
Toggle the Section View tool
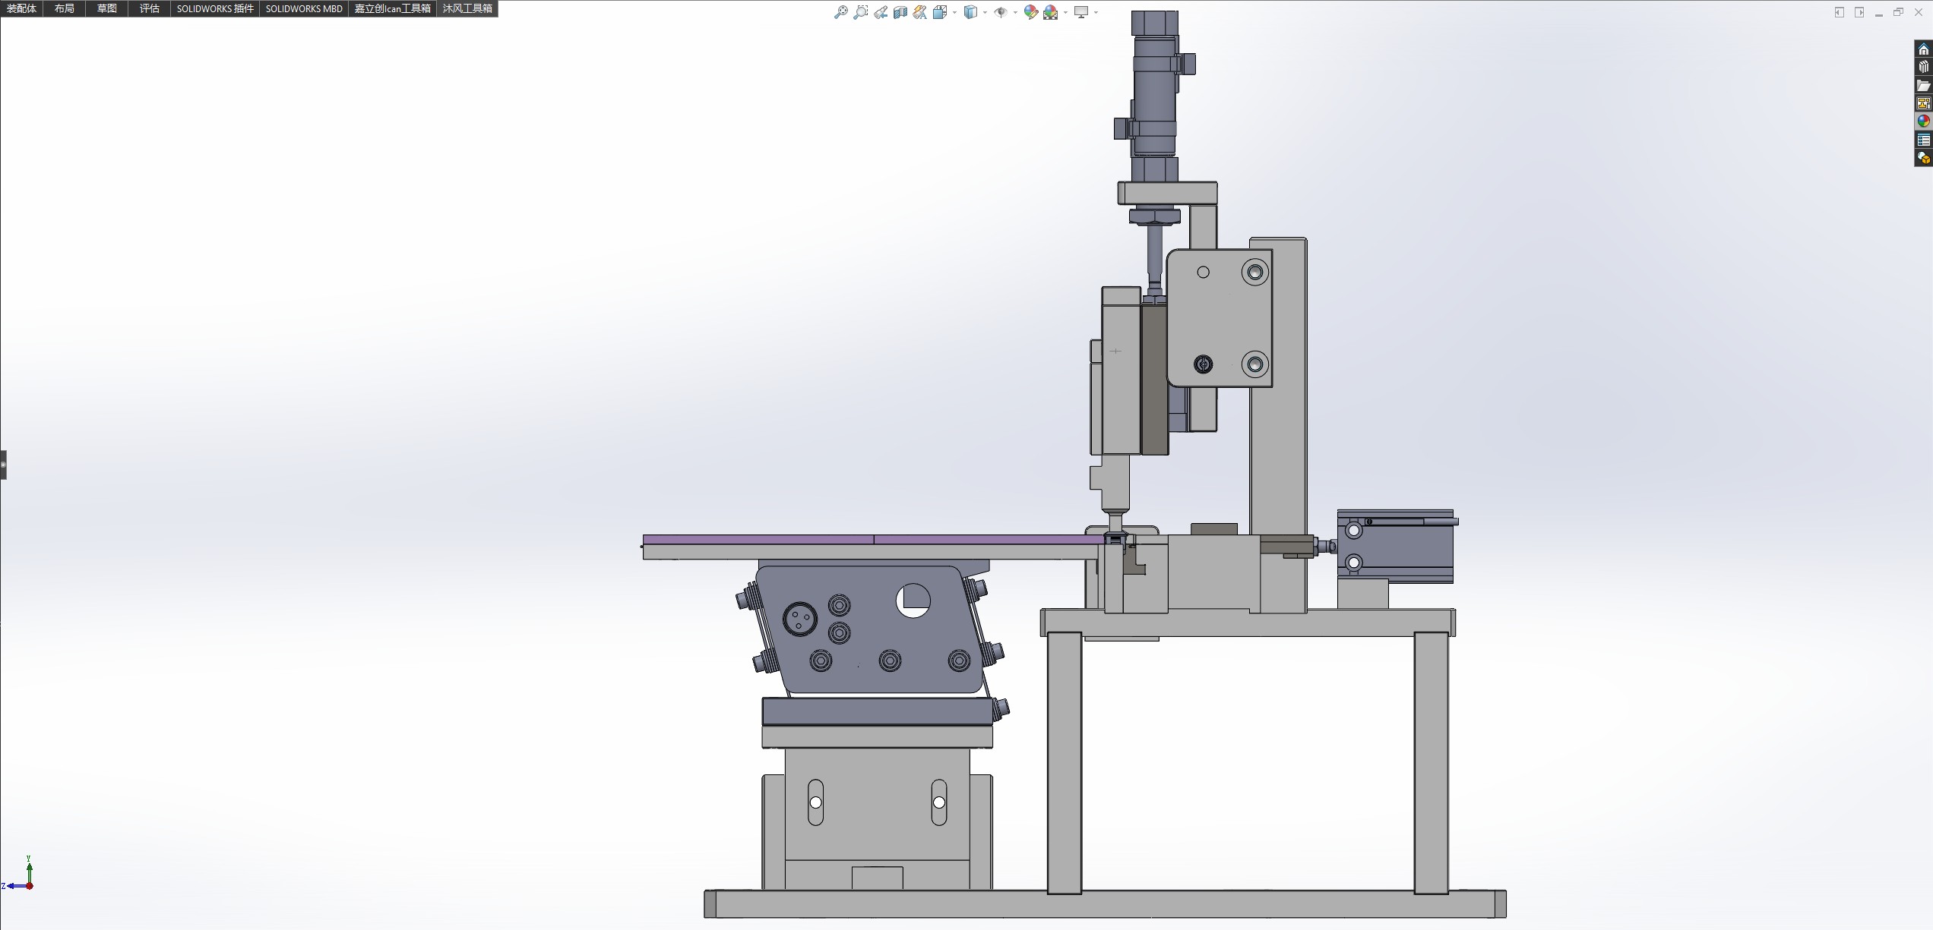point(900,12)
